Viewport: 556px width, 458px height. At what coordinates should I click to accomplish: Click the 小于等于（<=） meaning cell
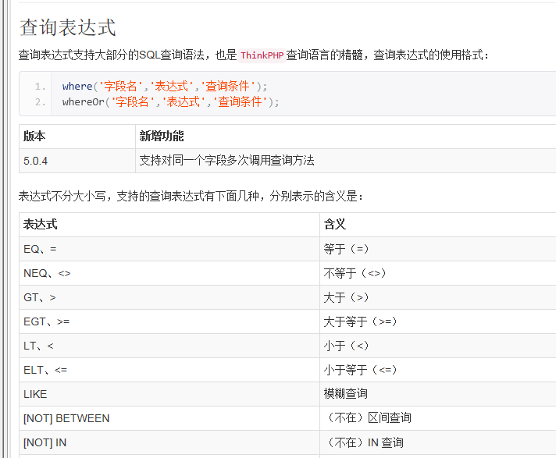[361, 370]
